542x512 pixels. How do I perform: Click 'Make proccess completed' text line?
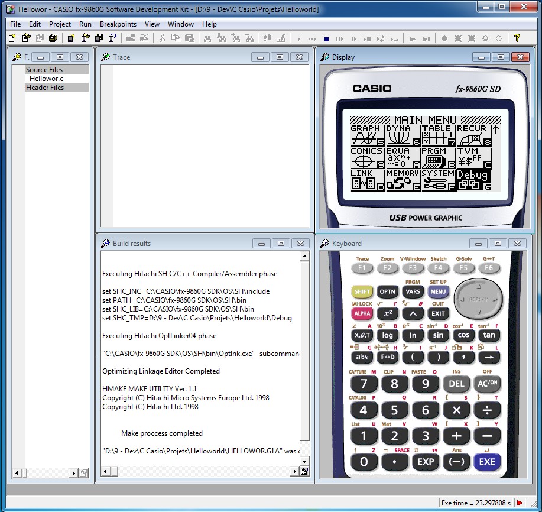coord(162,433)
